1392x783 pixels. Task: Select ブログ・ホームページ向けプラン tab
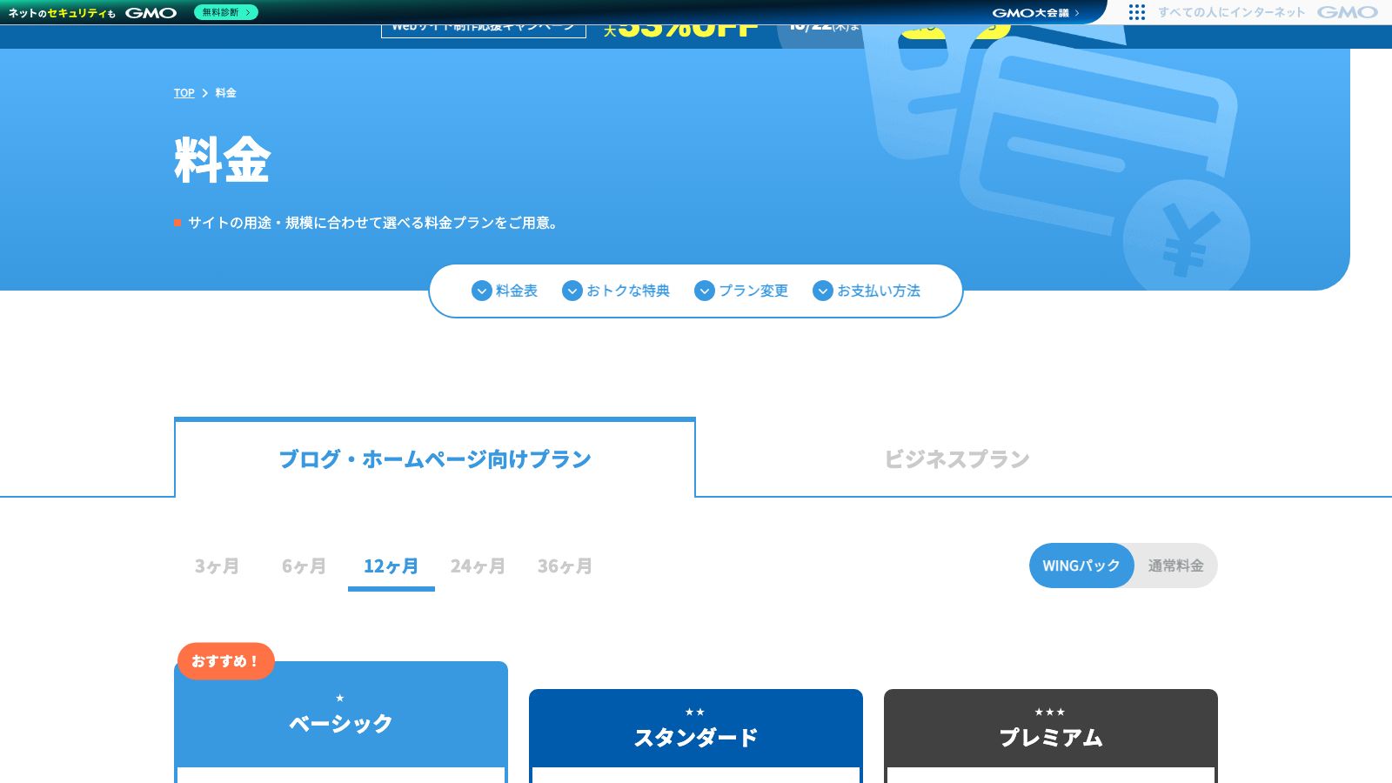[435, 458]
